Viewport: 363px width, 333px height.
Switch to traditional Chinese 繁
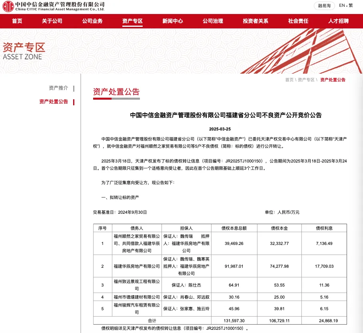[351, 6]
